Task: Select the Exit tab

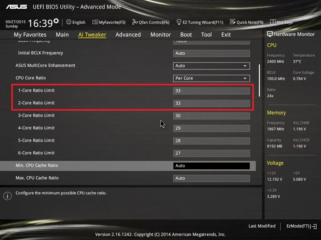Action: point(226,35)
